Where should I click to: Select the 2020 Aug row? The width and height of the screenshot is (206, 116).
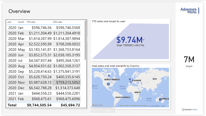(x=44, y=66)
